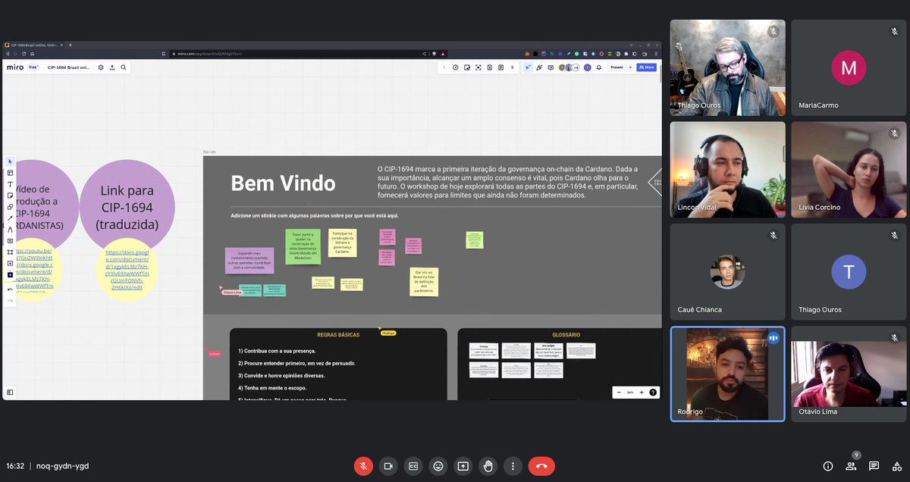The height and width of the screenshot is (482, 910).
Task: Zoom in the Miro board
Action: coord(642,393)
